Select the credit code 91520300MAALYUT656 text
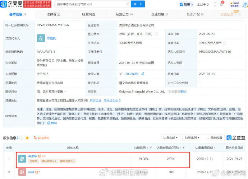The height and width of the screenshot is (179, 248). coord(53,25)
